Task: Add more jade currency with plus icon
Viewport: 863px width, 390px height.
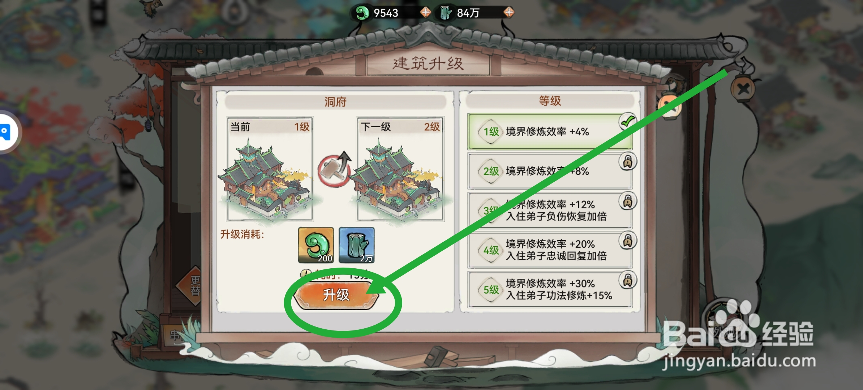Action: pos(426,13)
